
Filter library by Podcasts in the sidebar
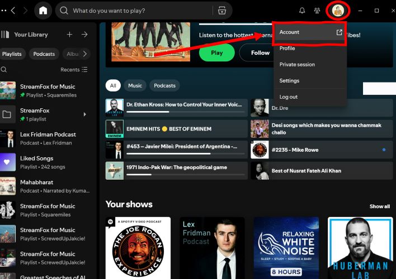[x=44, y=54]
